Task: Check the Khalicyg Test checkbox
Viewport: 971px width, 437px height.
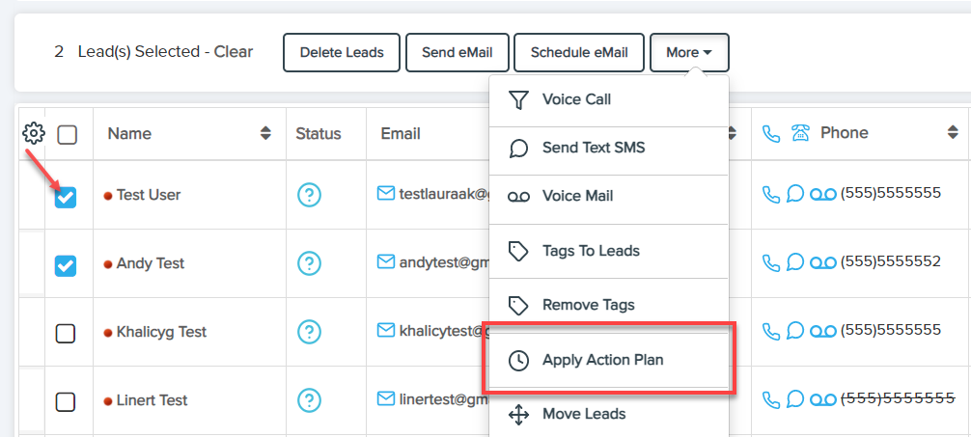Action: click(66, 333)
